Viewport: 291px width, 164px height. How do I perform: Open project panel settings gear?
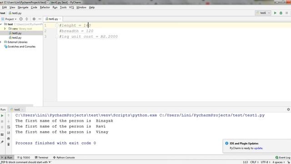(x=34, y=19)
